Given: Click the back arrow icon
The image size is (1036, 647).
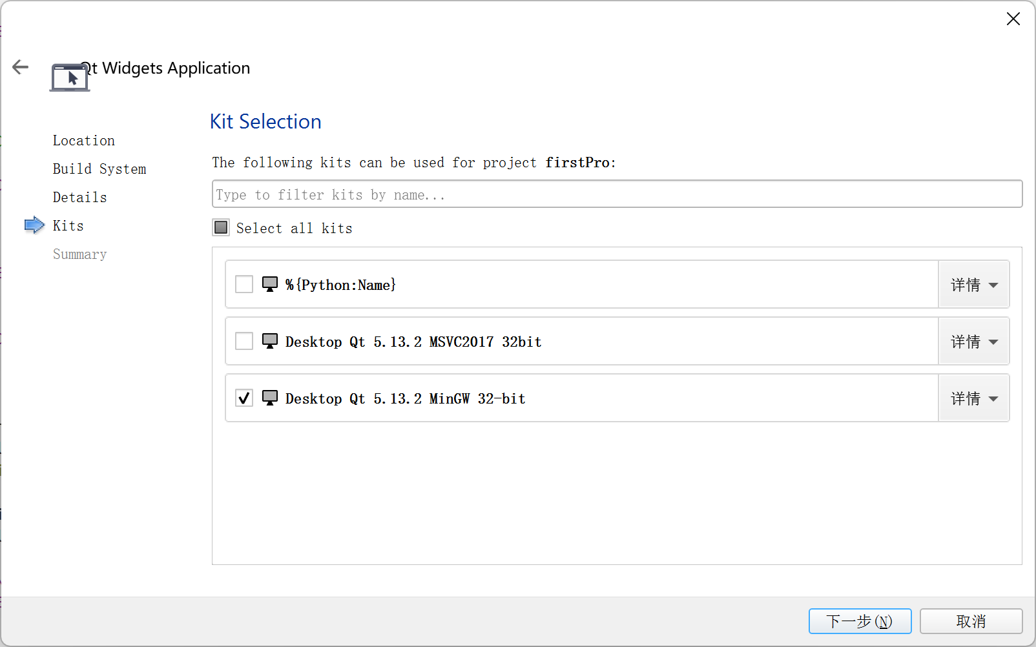Looking at the screenshot, I should click(x=21, y=67).
